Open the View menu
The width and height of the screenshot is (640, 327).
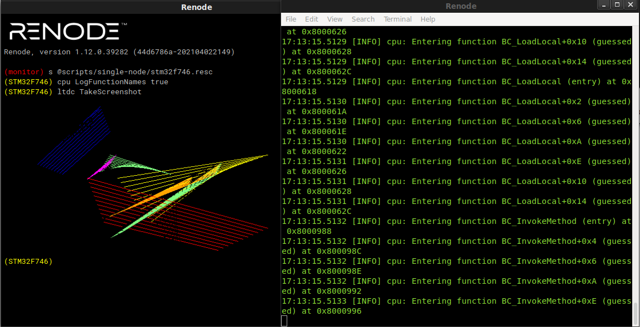(334, 19)
